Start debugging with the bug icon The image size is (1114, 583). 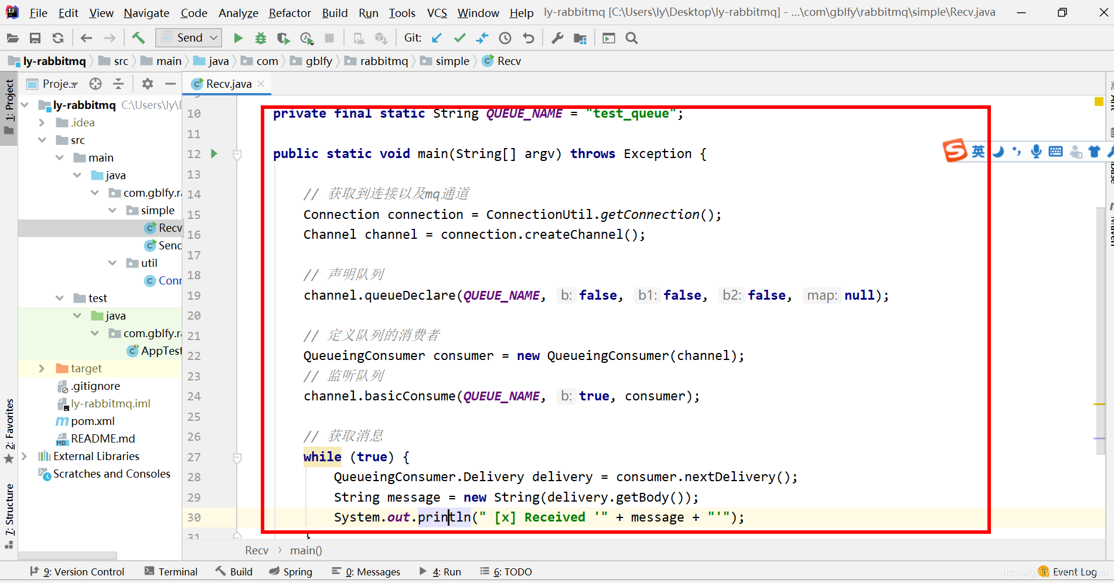[x=261, y=38]
